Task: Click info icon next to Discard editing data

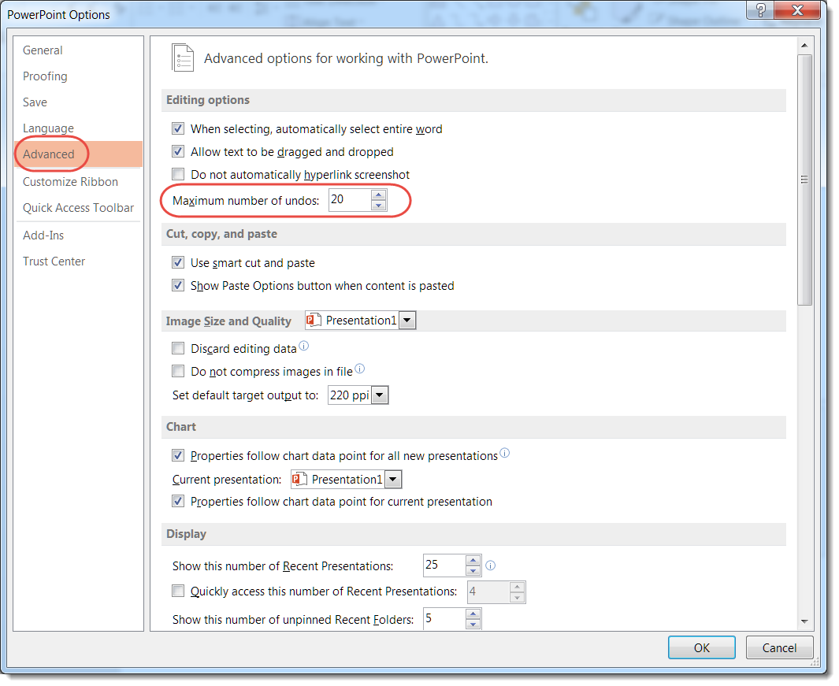Action: tap(304, 346)
